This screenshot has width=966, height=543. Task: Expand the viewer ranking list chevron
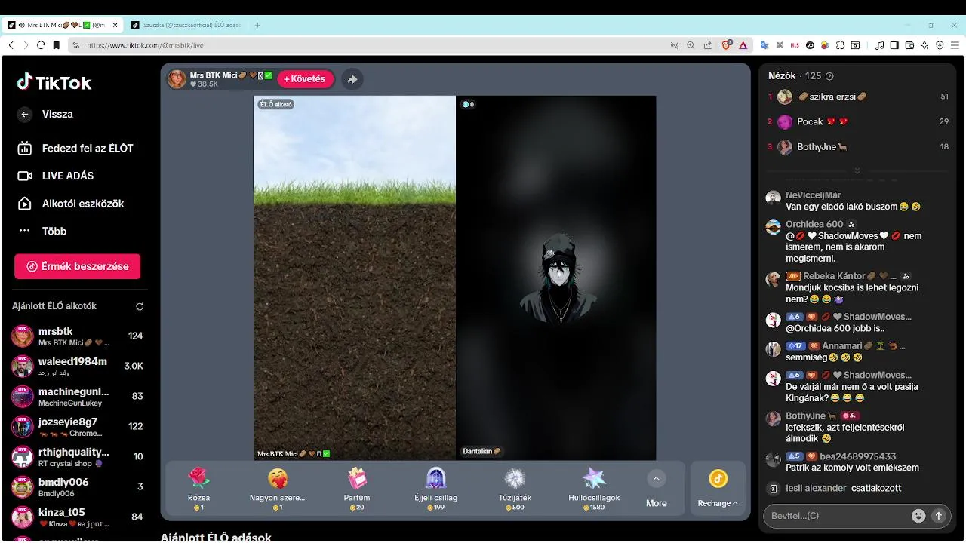coord(857,171)
